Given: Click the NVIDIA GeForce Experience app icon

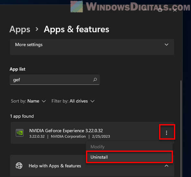Looking at the screenshot, I should (x=20, y=133).
